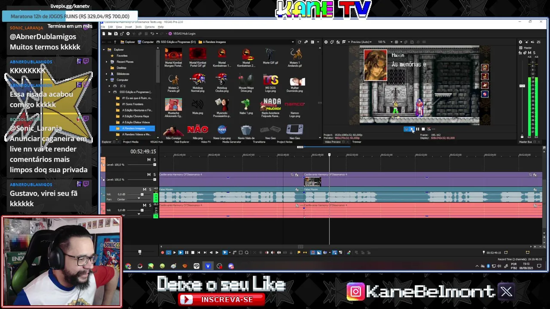The image size is (550, 309).
Task: Select the Zoom Edit Tool magnifier
Action: (247, 252)
